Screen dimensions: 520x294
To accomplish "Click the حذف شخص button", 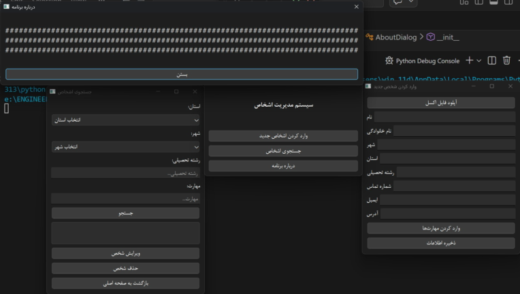I will tap(126, 268).
